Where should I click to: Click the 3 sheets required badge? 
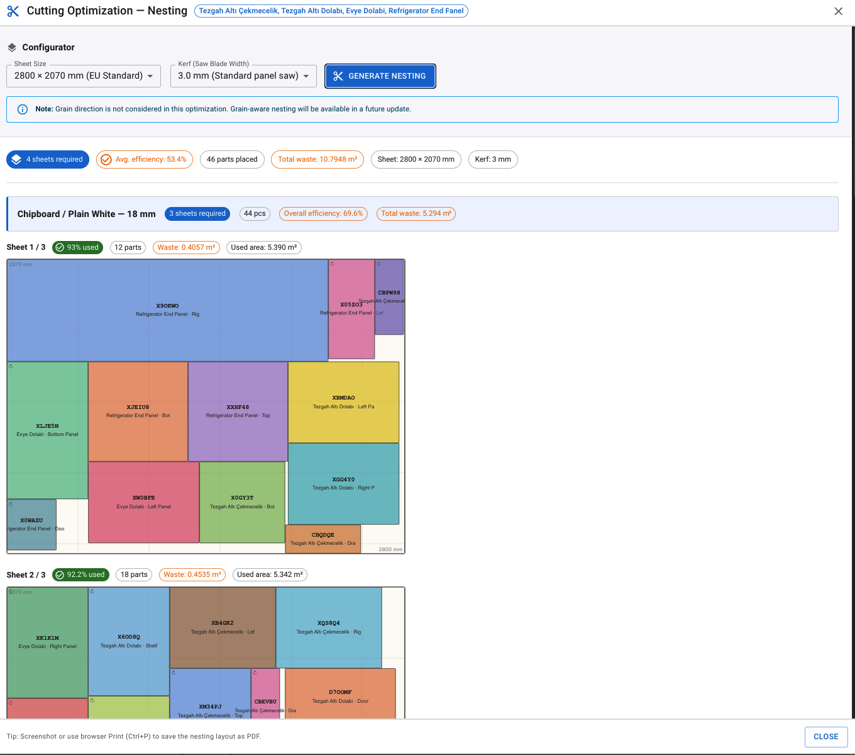coord(197,214)
